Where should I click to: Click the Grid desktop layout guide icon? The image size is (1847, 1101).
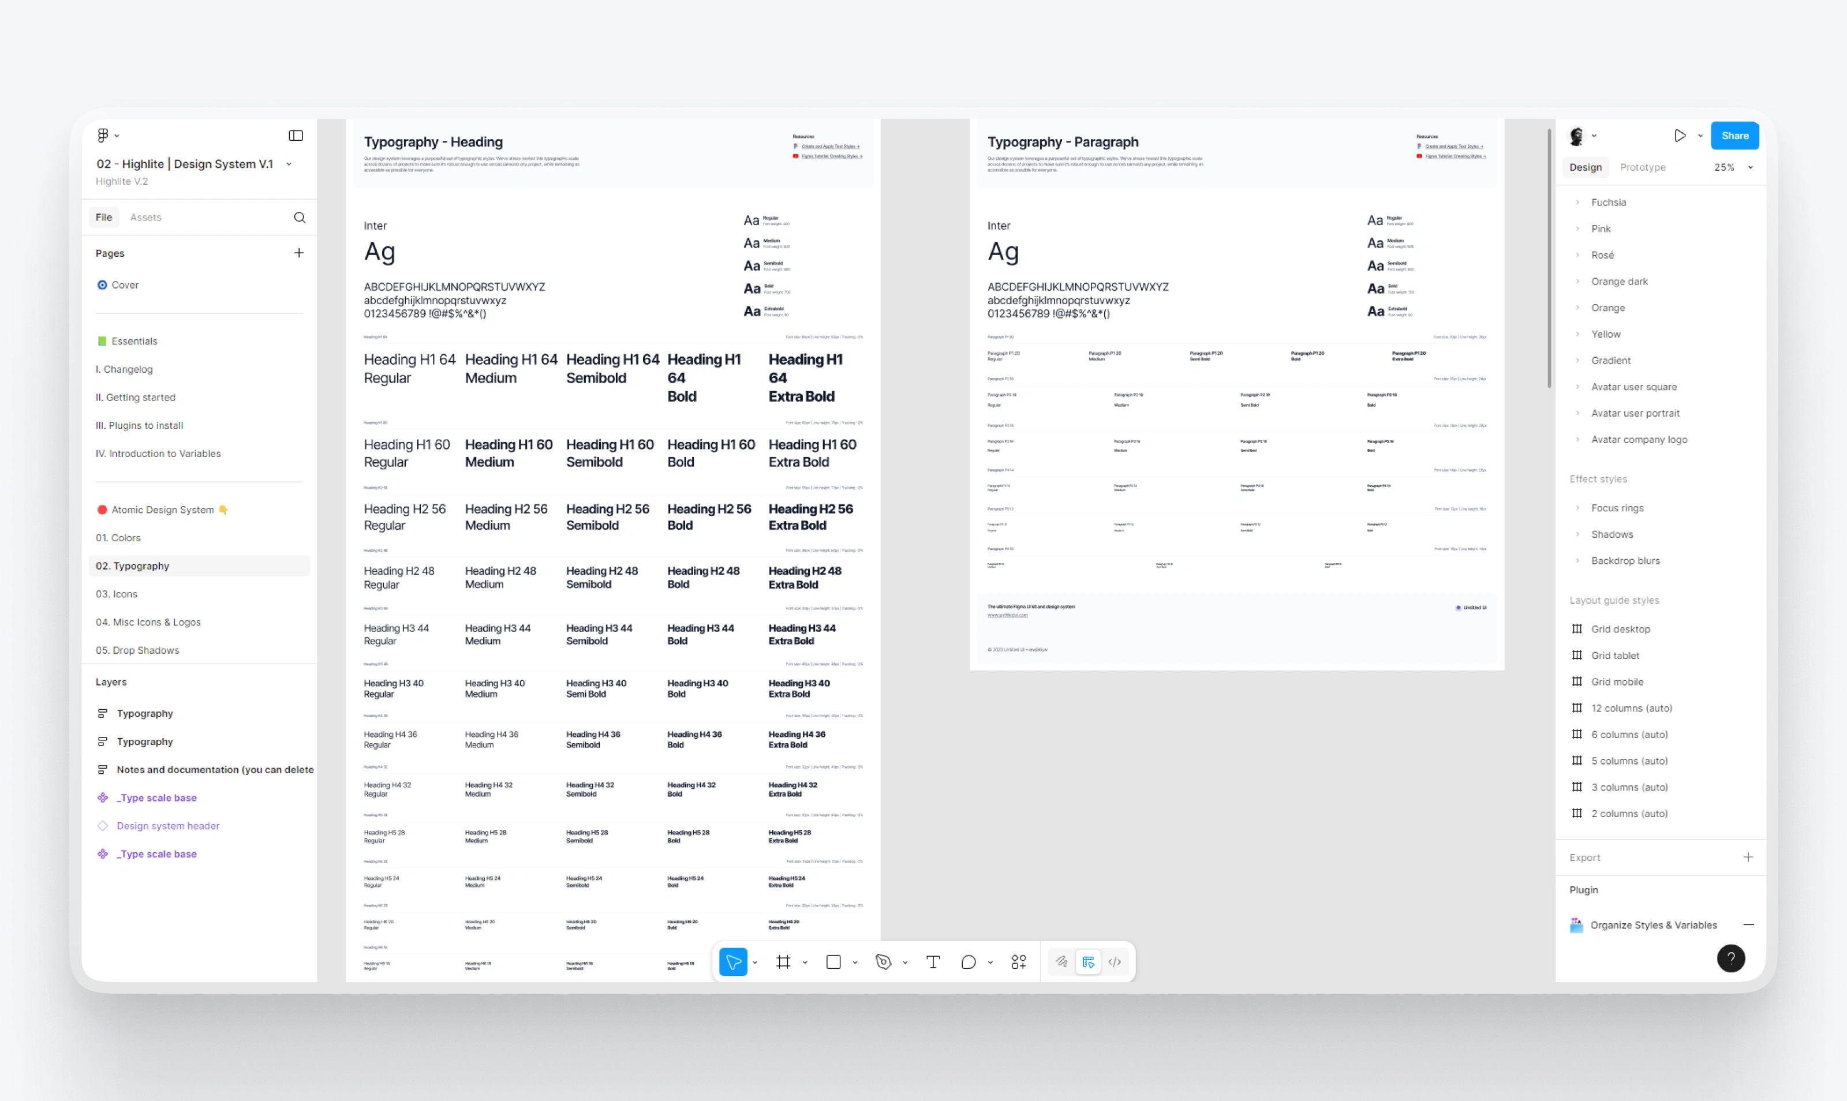click(x=1577, y=628)
